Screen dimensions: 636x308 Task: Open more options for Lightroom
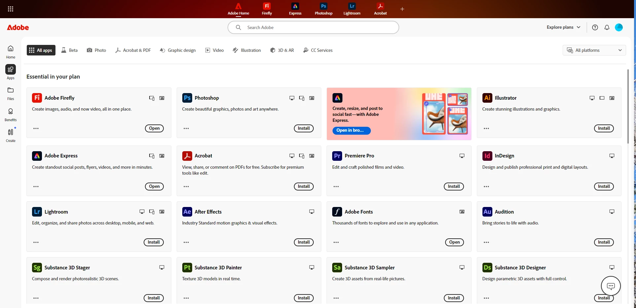[36, 242]
